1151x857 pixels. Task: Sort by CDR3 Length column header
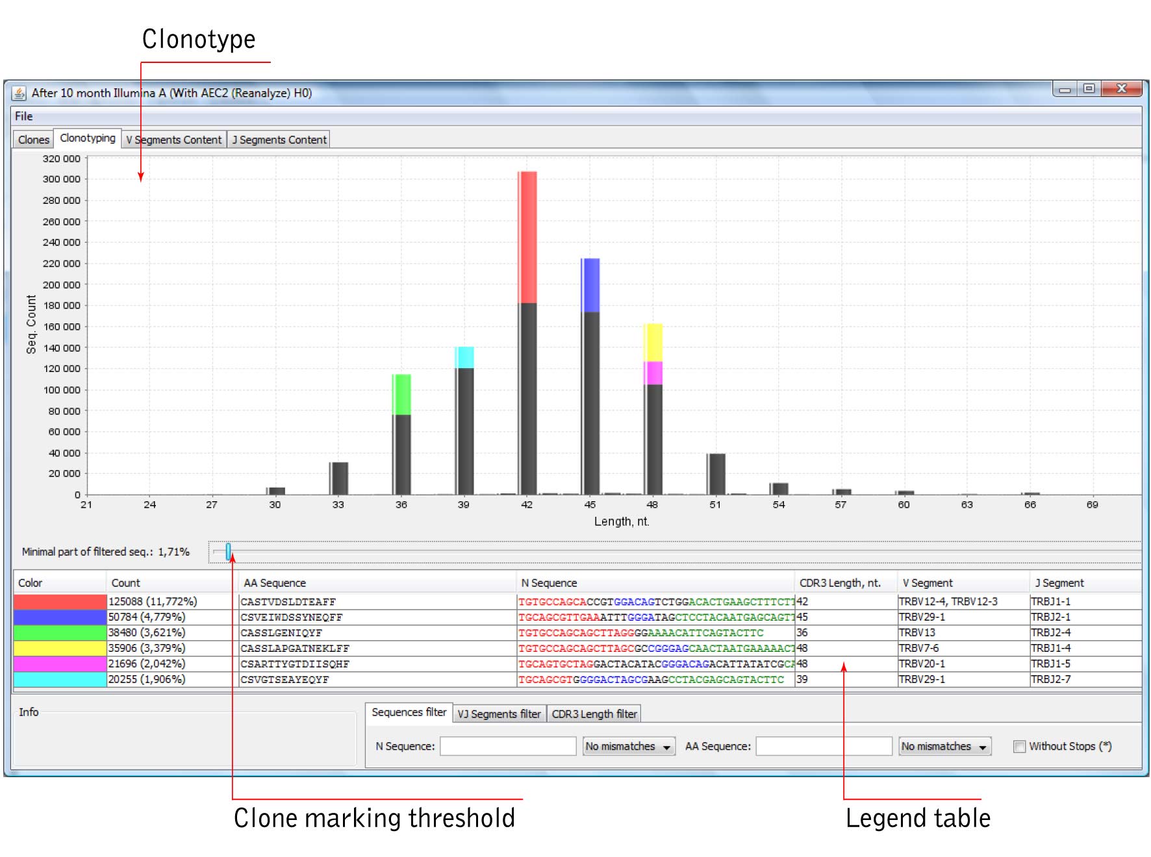[x=840, y=583]
